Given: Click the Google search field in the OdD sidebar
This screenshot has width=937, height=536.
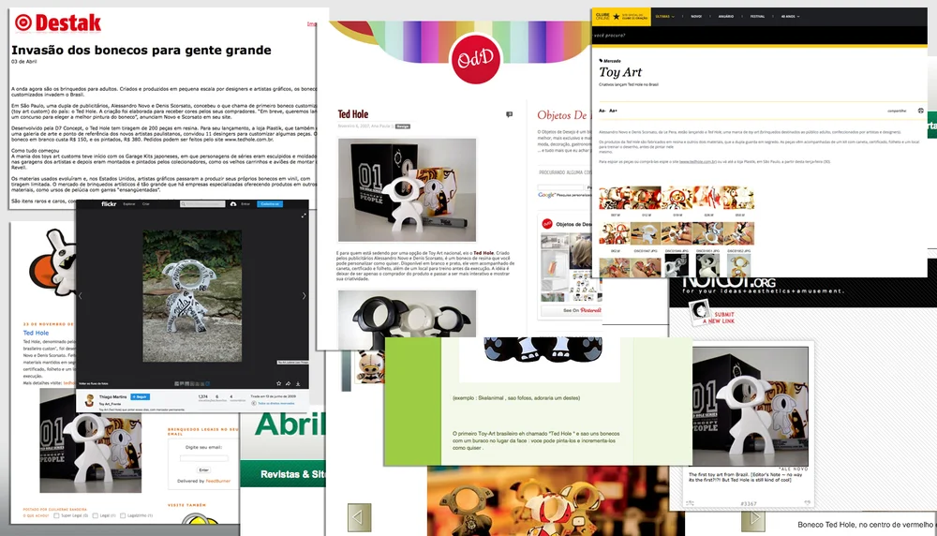Looking at the screenshot, I should tap(560, 187).
